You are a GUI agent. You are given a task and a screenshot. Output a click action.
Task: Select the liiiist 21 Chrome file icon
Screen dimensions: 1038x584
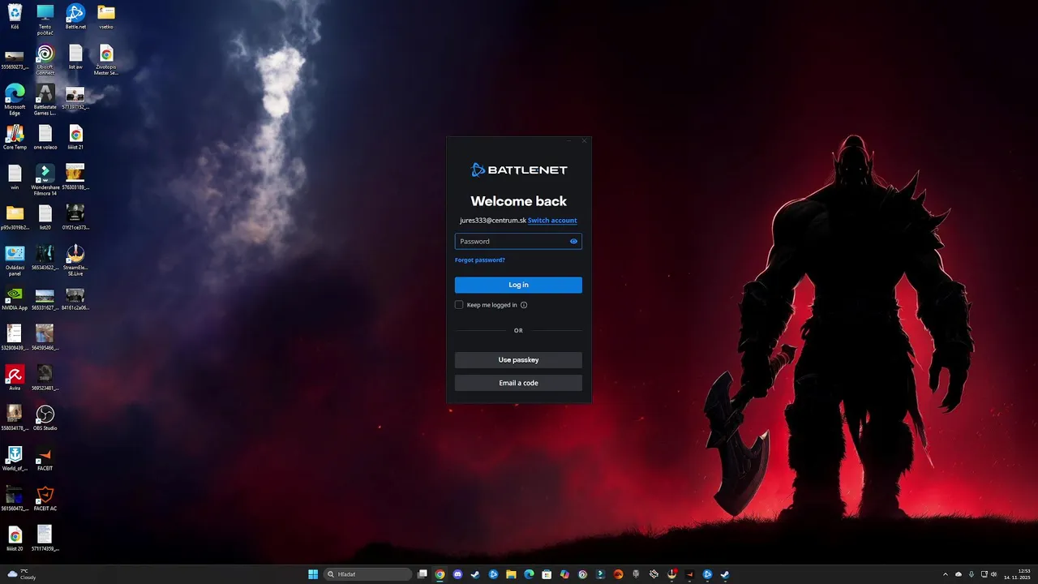click(75, 137)
